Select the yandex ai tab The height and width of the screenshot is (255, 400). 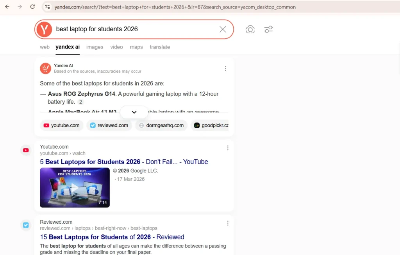tap(68, 47)
